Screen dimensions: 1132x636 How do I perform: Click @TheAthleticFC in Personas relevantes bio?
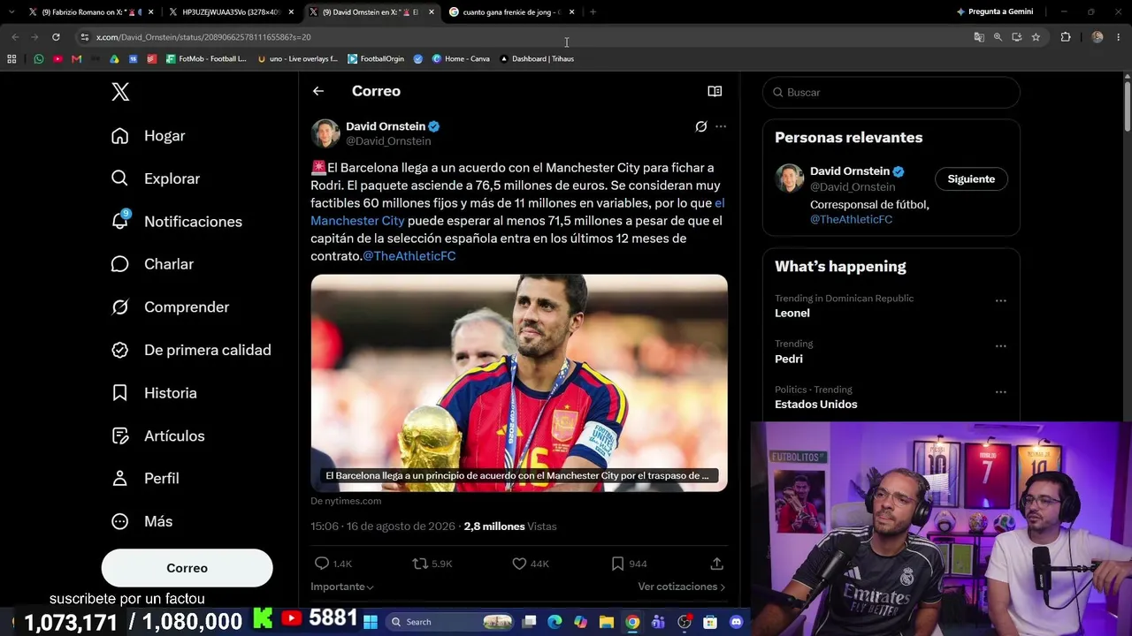(851, 219)
